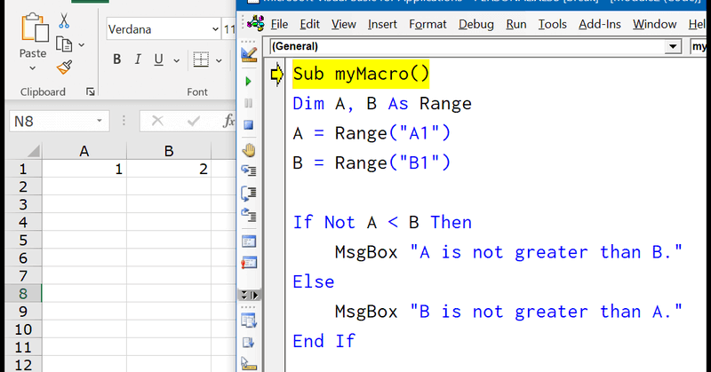711x372 pixels.
Task: Open the (General) object dropdown
Action: 673,46
